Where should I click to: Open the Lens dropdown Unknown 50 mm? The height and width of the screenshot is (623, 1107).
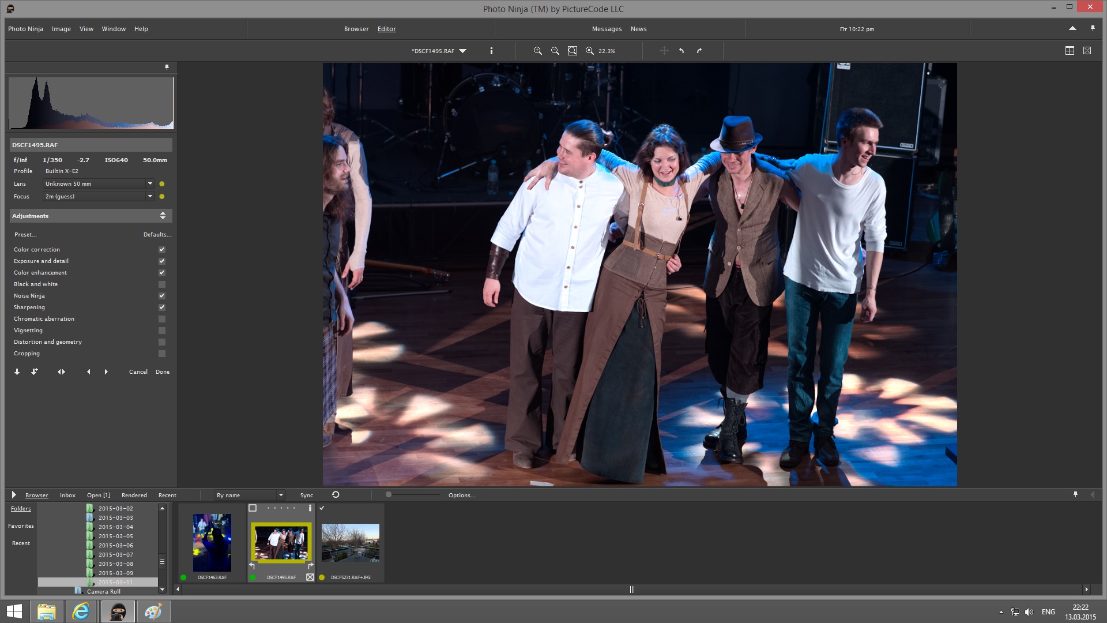tap(99, 184)
